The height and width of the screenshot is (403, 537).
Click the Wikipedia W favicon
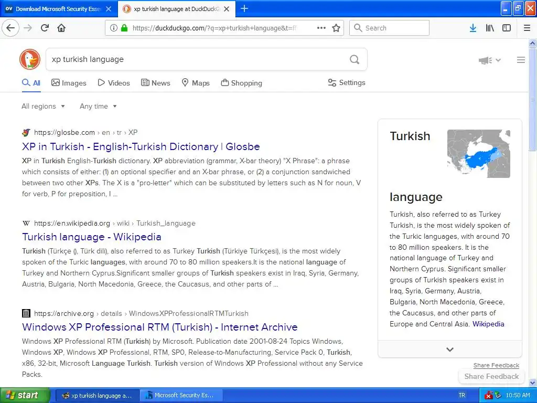click(26, 223)
